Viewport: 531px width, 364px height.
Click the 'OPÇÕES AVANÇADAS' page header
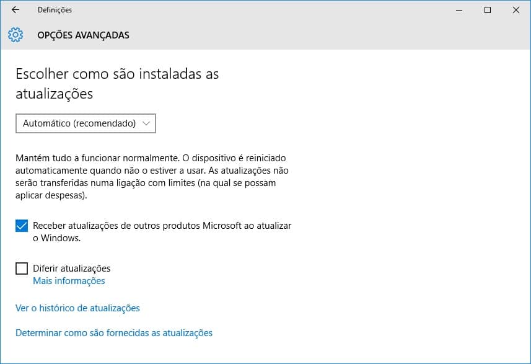point(83,35)
